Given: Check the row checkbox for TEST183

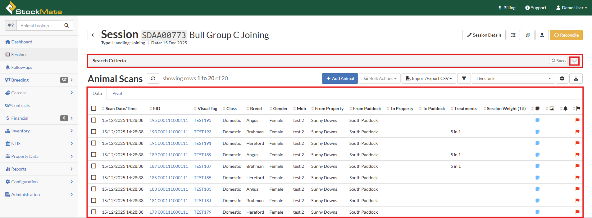Looking at the screenshot, I should [x=93, y=189].
